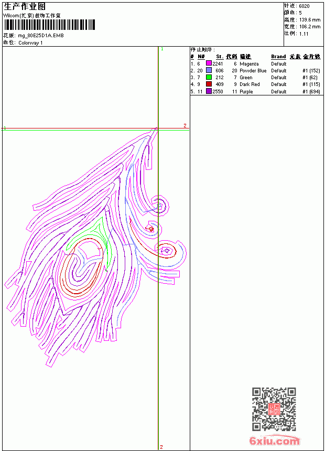Click the green marker 1 atop vertical guide
Image resolution: width=325 pixels, height=451 pixels.
(x=162, y=49)
